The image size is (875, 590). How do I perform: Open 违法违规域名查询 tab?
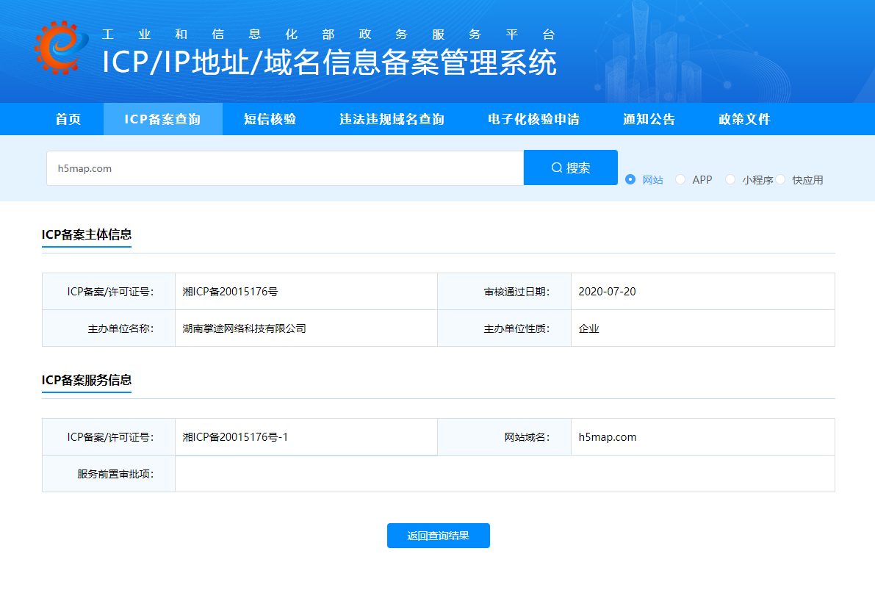click(x=392, y=119)
